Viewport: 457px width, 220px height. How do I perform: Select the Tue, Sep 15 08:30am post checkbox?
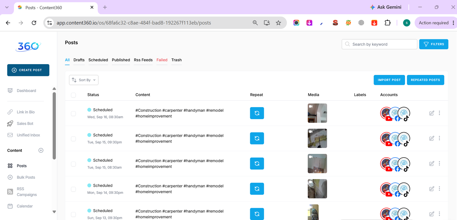pyautogui.click(x=73, y=164)
